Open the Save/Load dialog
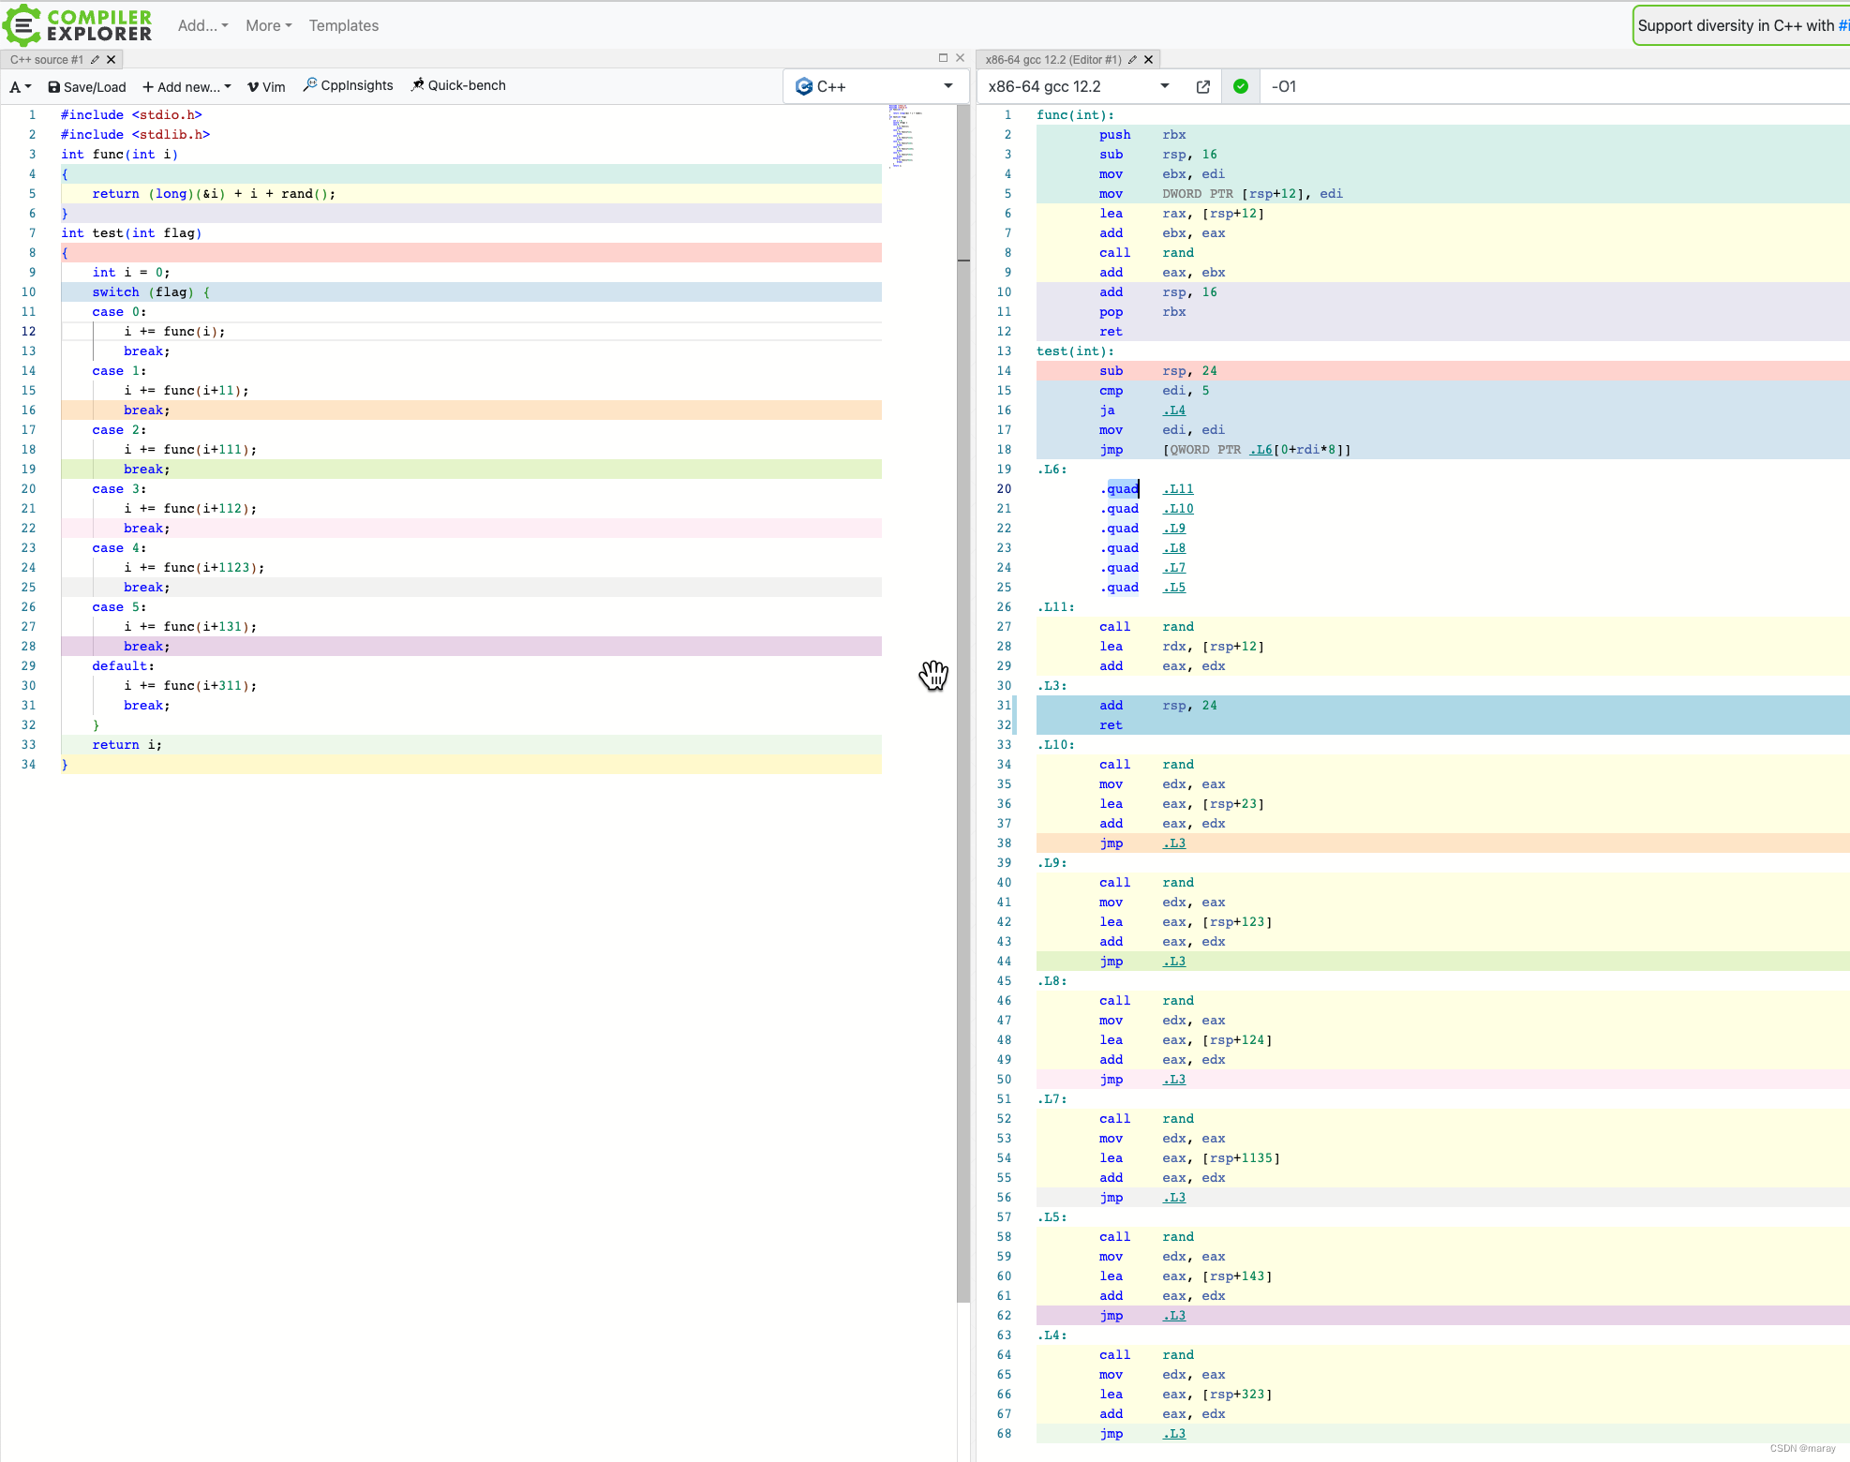Image resolution: width=1850 pixels, height=1462 pixels. pyautogui.click(x=87, y=86)
